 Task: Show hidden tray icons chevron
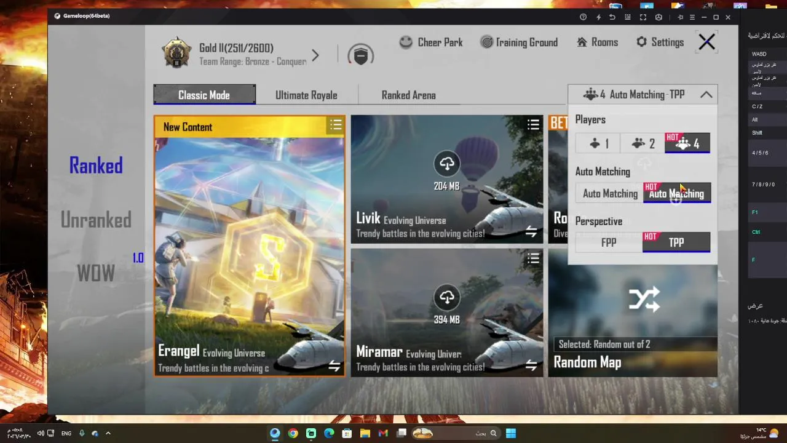pyautogui.click(x=108, y=433)
